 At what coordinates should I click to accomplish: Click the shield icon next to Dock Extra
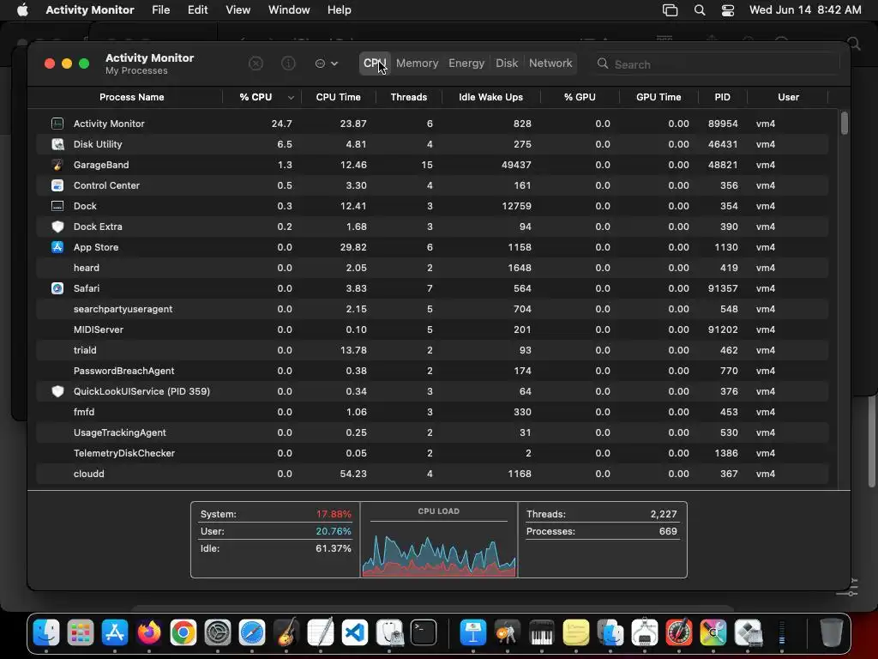pos(57,227)
